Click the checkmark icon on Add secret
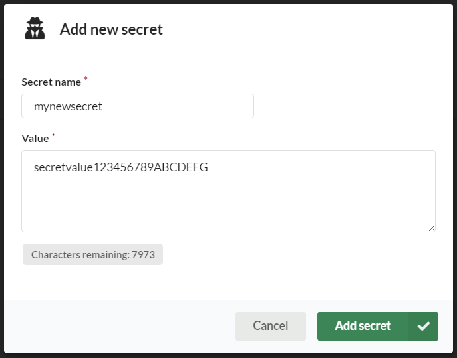The image size is (457, 358). pos(424,326)
